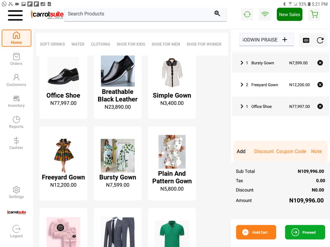The width and height of the screenshot is (330, 247).
Task: Click the search magnifier icon
Action: pos(217,14)
